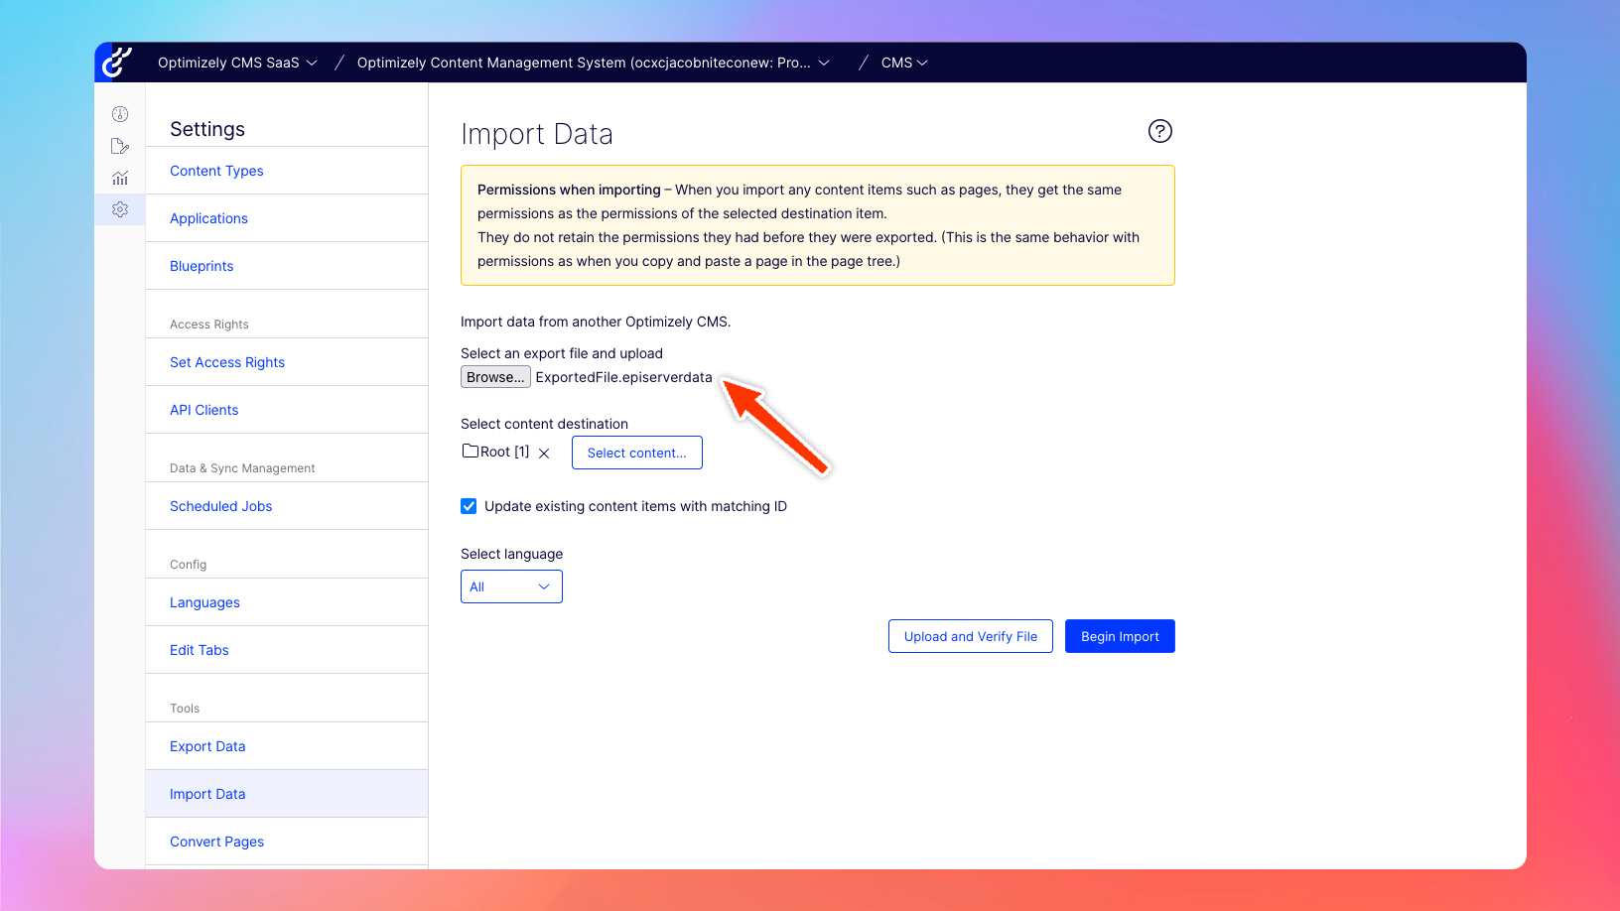Click the Begin Import button
Image resolution: width=1620 pixels, height=911 pixels.
click(x=1120, y=636)
